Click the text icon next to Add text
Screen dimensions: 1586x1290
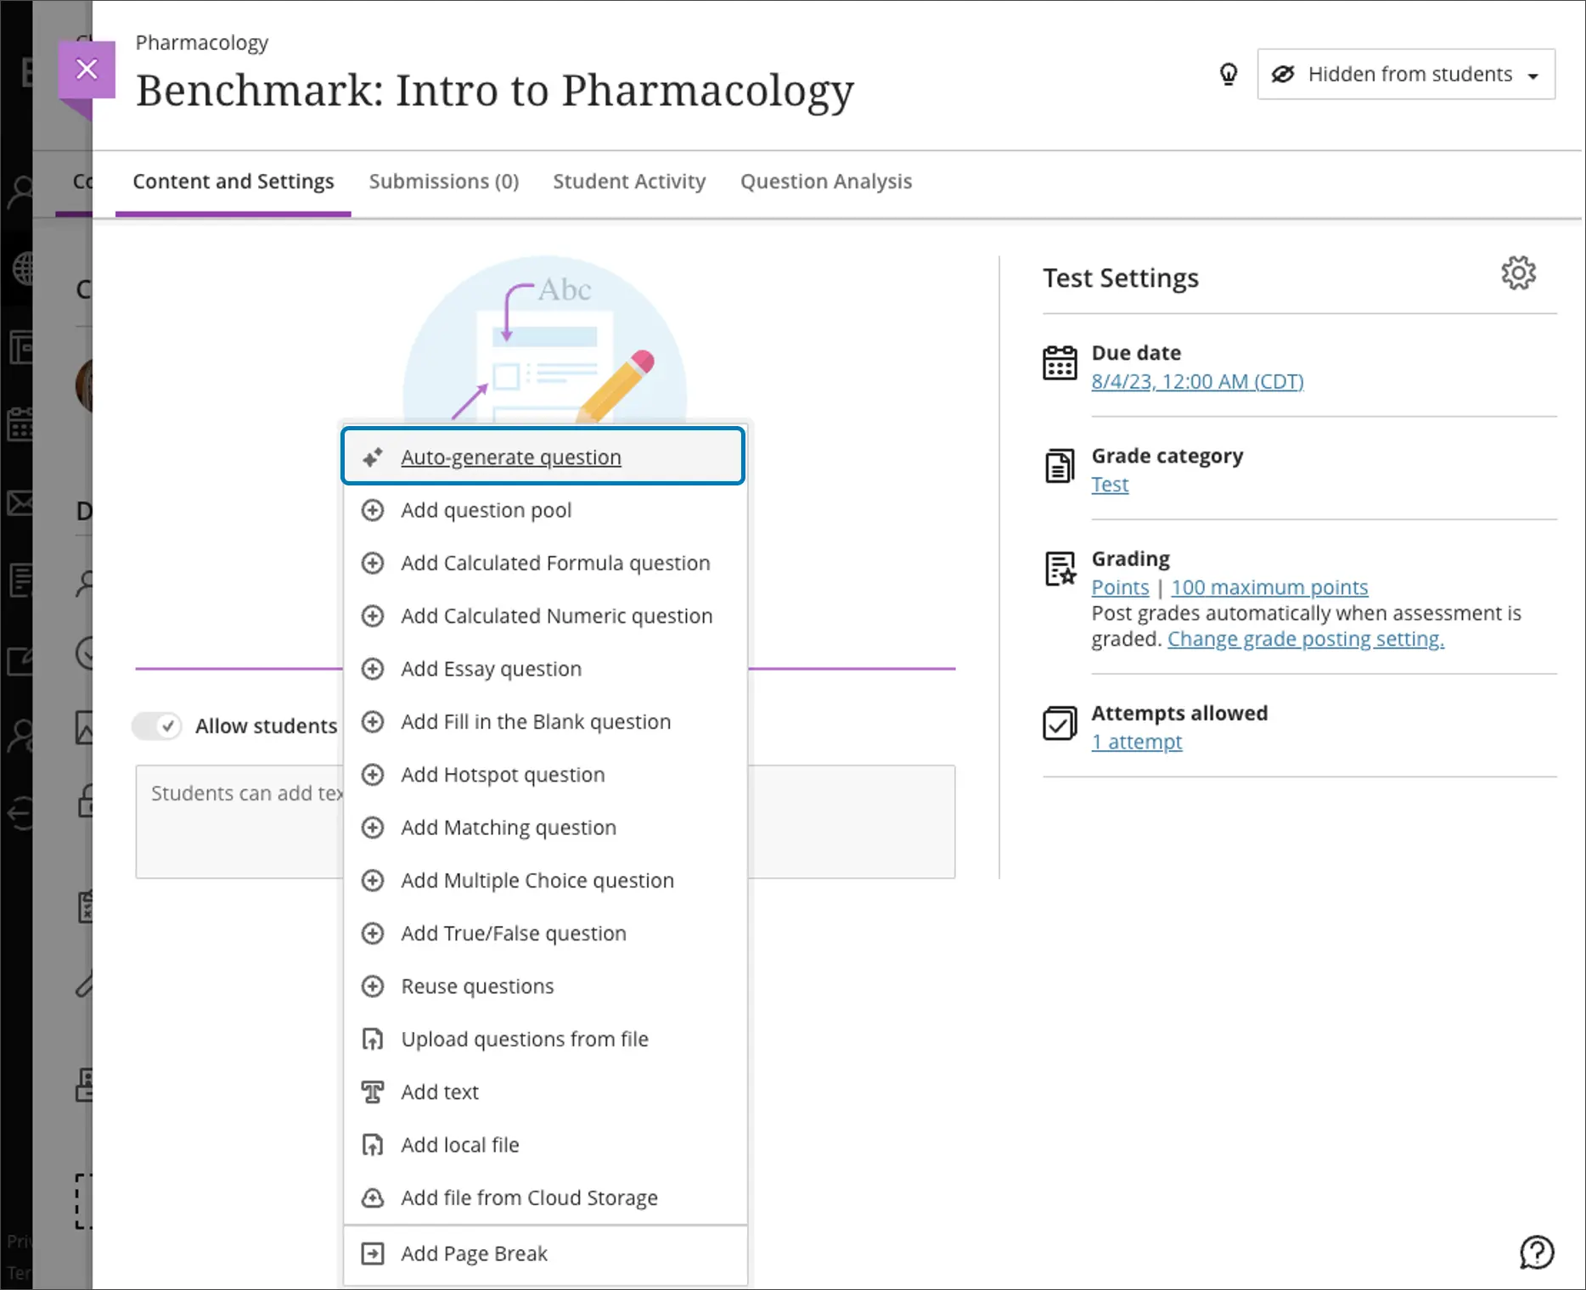(x=373, y=1091)
